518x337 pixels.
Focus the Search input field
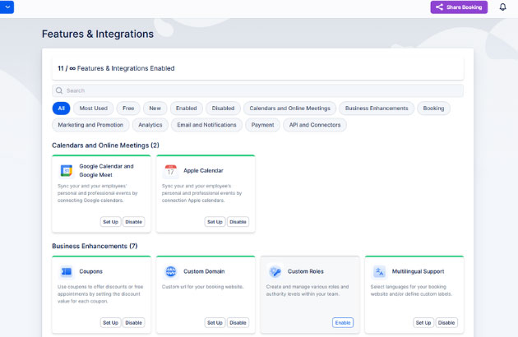point(257,90)
